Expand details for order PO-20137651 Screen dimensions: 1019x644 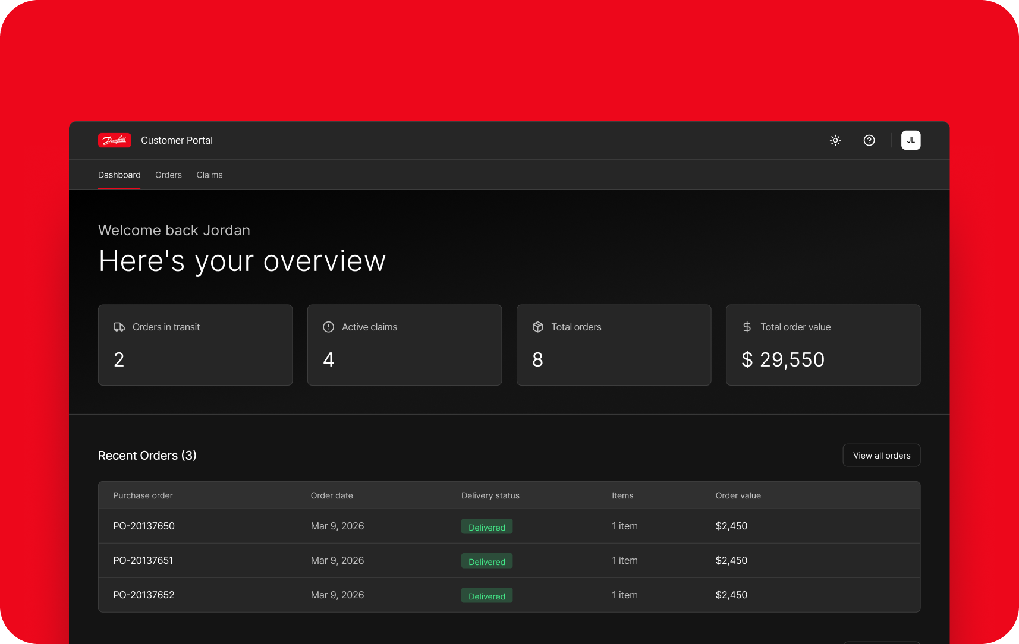coord(143,560)
